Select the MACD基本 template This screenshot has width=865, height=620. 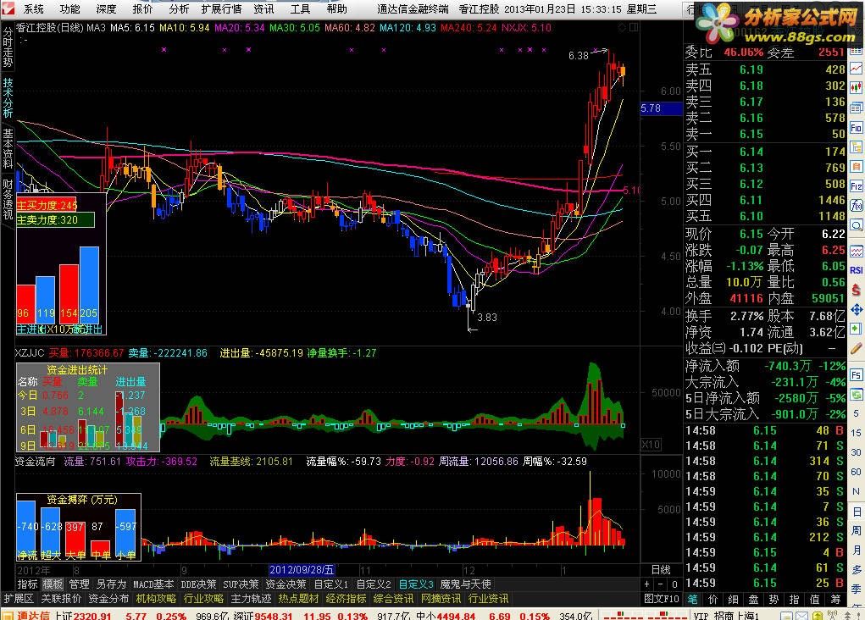coord(153,584)
